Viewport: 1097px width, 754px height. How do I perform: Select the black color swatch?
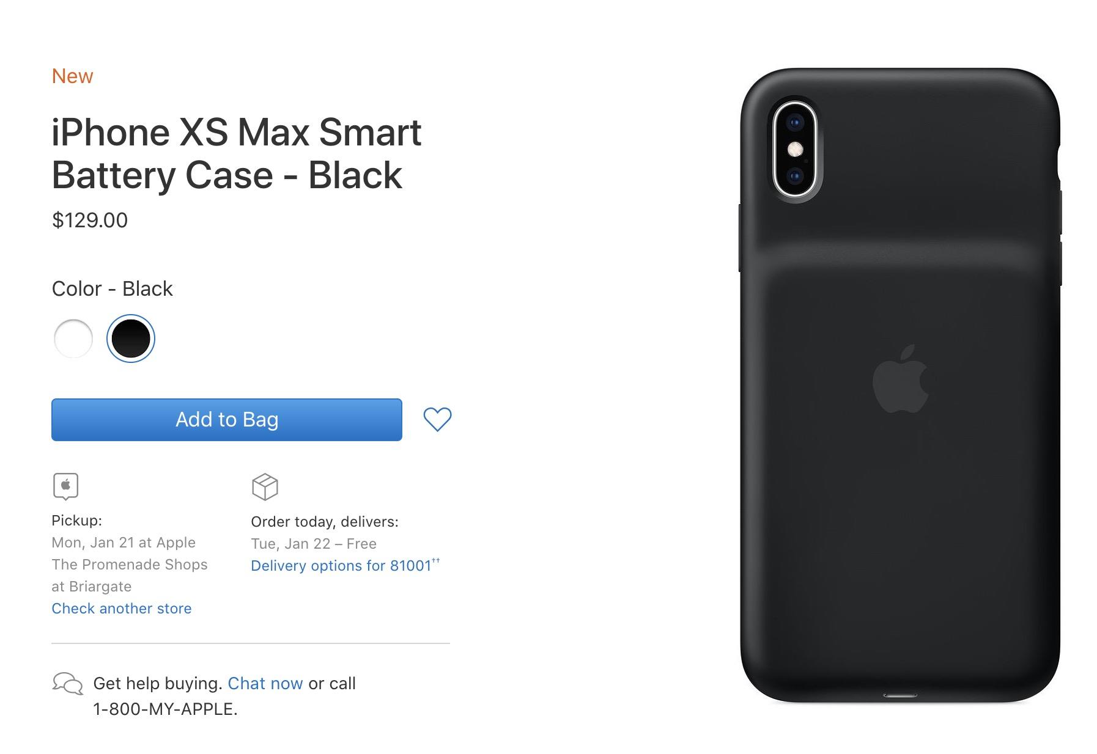(131, 339)
